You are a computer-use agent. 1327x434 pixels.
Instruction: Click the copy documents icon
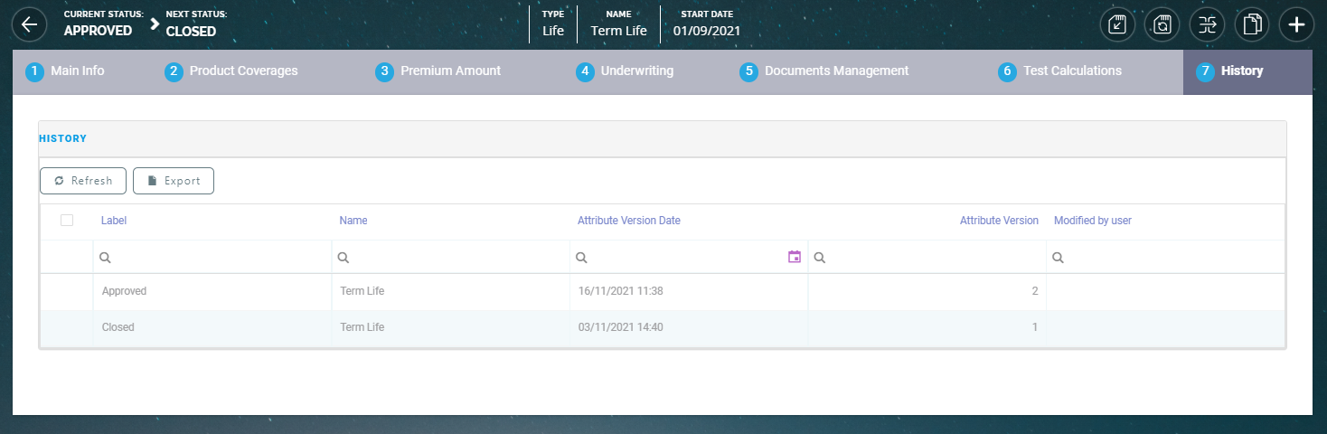click(1252, 24)
